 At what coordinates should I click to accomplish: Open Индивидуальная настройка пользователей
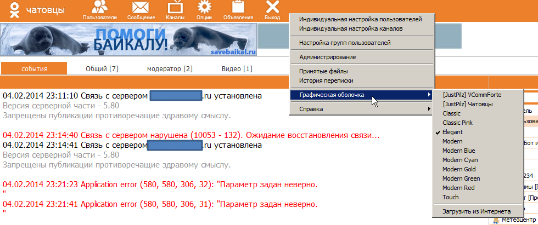pyautogui.click(x=360, y=19)
